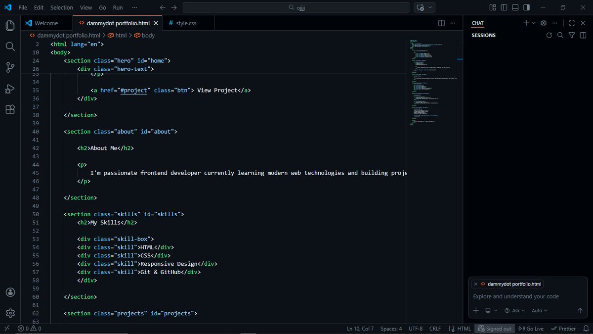Screen dimensions: 593x334
Task: Open the Run menu
Action: (118, 7)
